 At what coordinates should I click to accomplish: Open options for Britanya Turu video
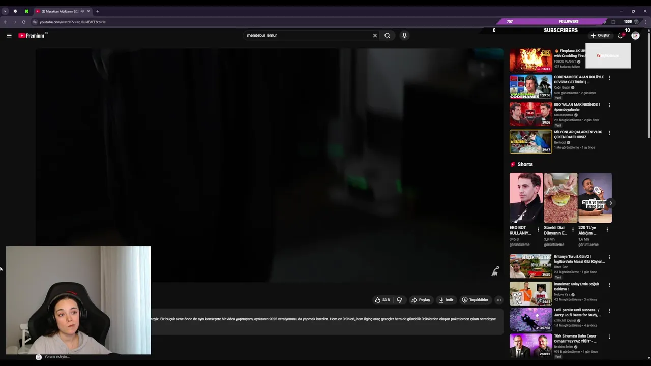[x=609, y=257]
